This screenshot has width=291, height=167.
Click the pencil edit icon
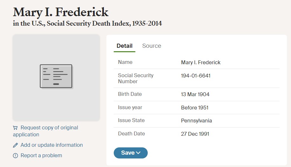click(15, 145)
